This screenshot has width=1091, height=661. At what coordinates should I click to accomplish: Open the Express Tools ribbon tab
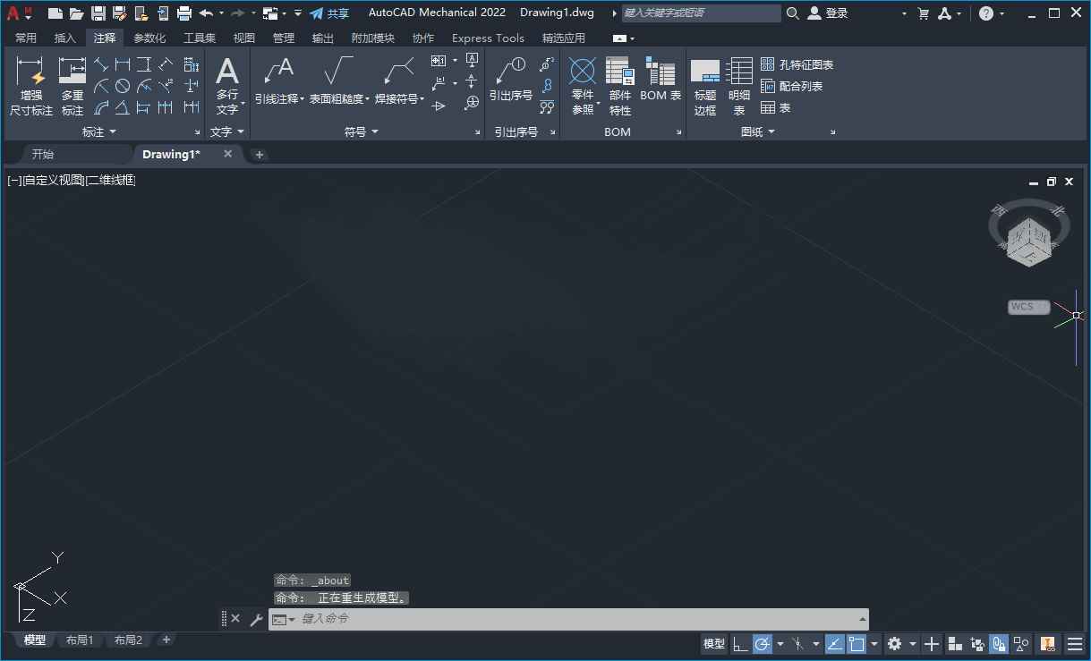point(488,38)
